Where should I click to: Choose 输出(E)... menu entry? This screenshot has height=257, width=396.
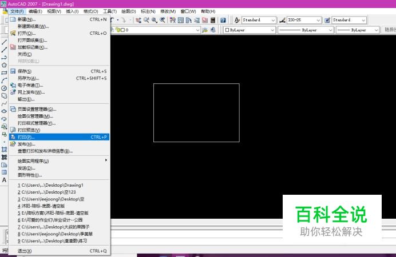point(60,99)
